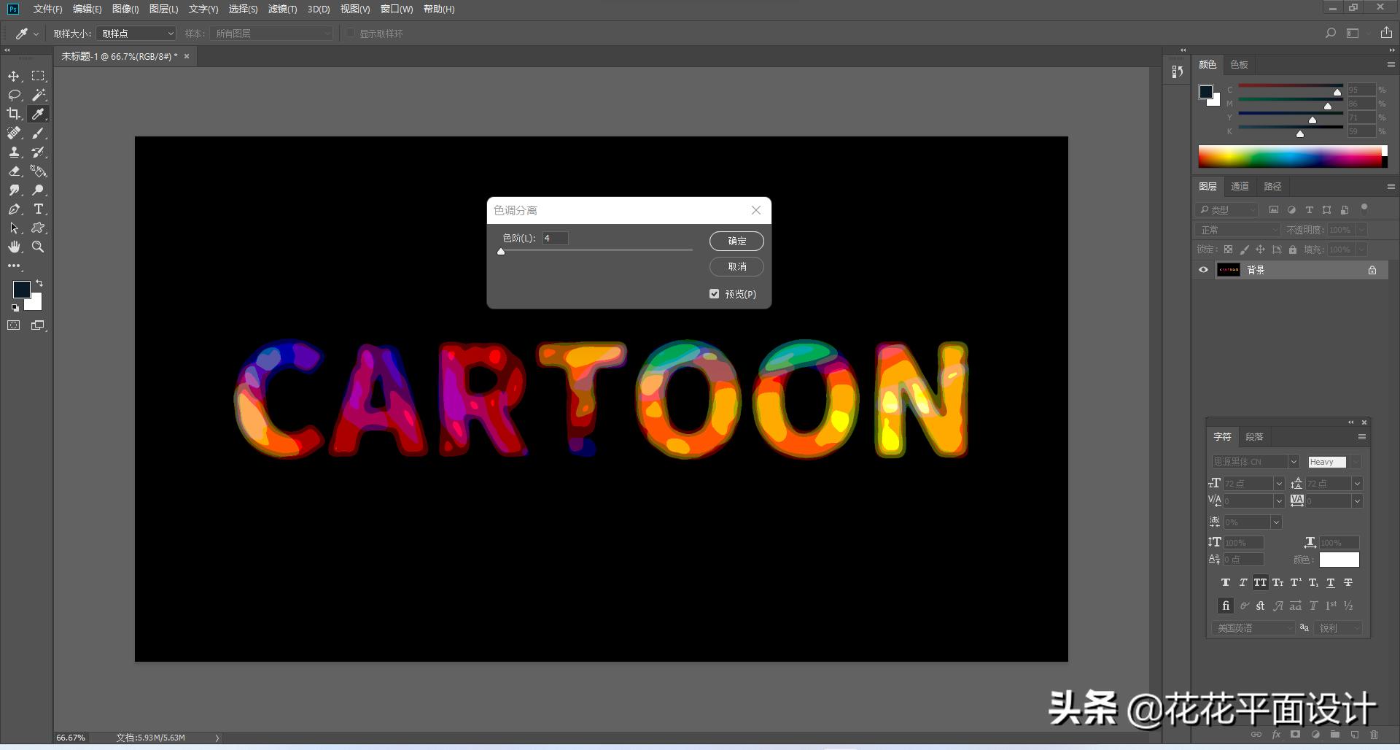Viewport: 1400px width, 750px height.
Task: Select the Hand tool
Action: (14, 247)
